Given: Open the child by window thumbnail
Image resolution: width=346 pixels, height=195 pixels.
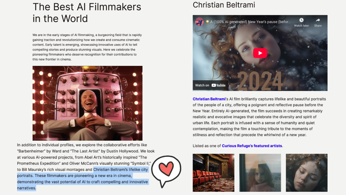Looking at the screenshot, I should (260, 173).
